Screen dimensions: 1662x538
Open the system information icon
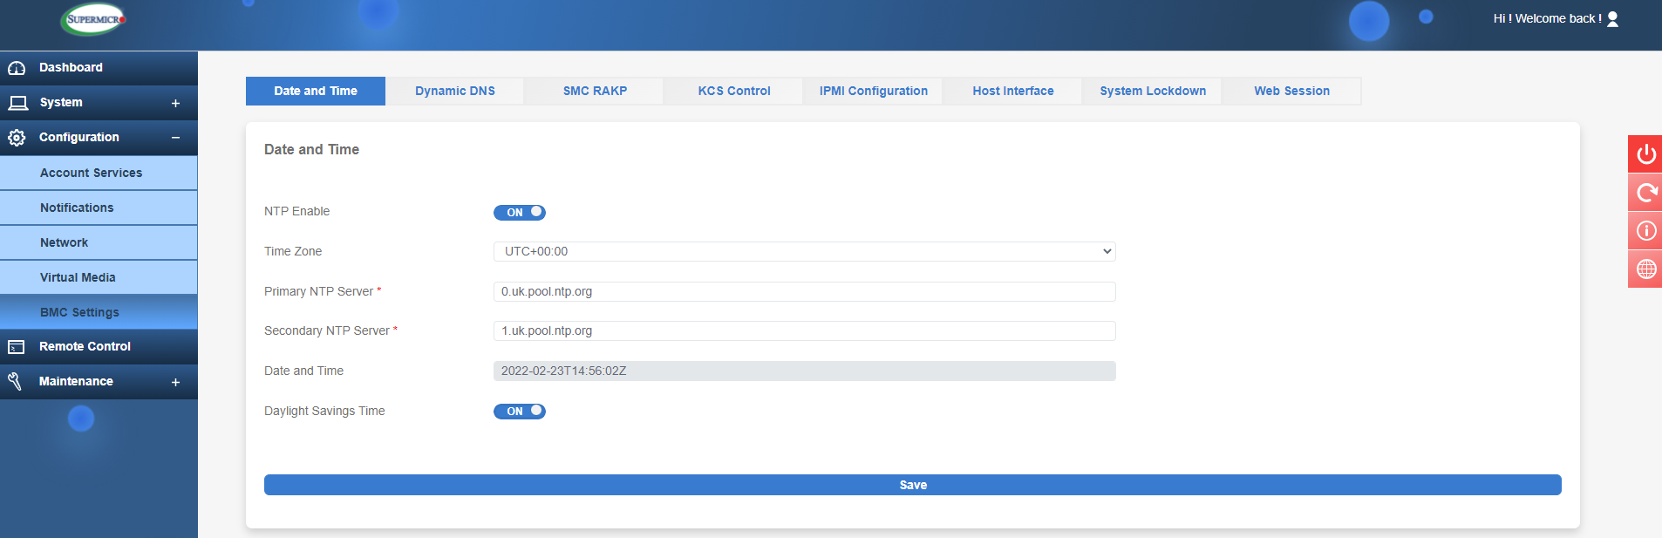pyautogui.click(x=1645, y=231)
